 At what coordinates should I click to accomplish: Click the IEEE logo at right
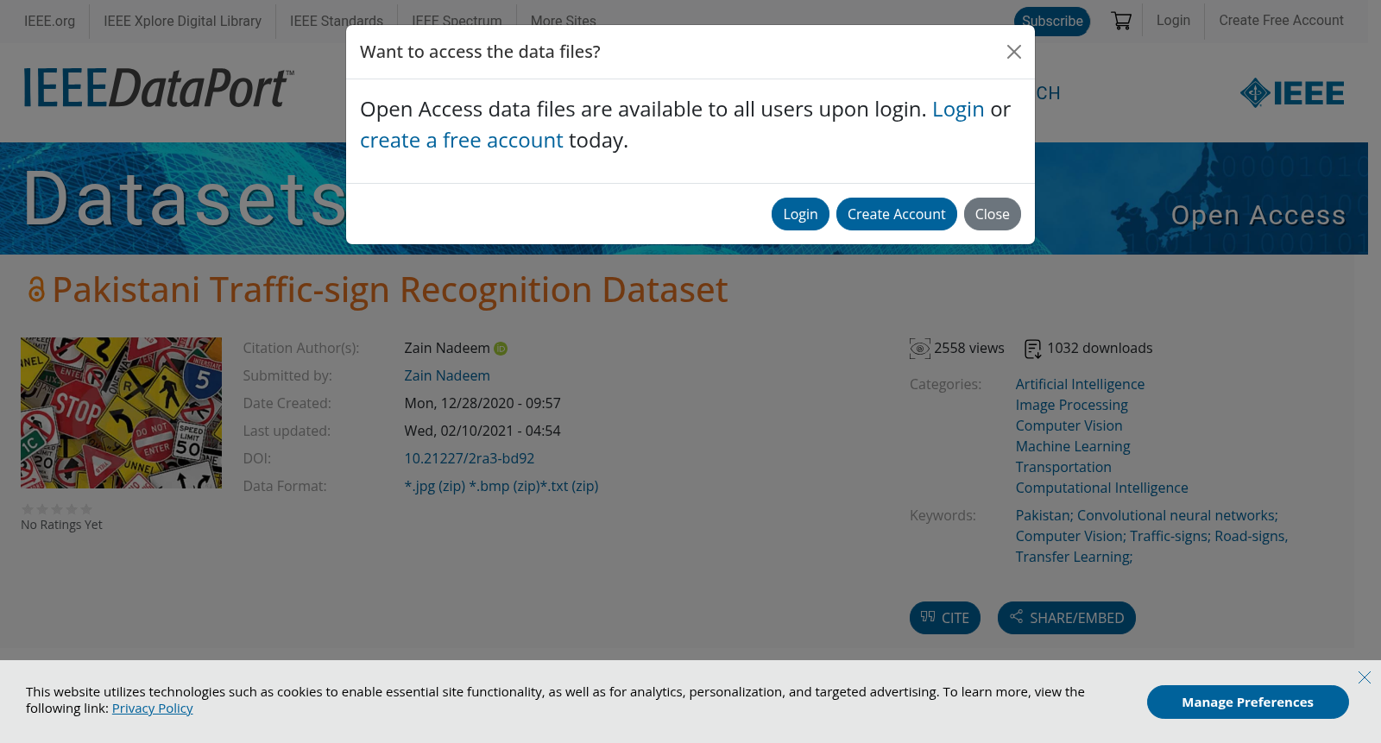click(x=1292, y=93)
